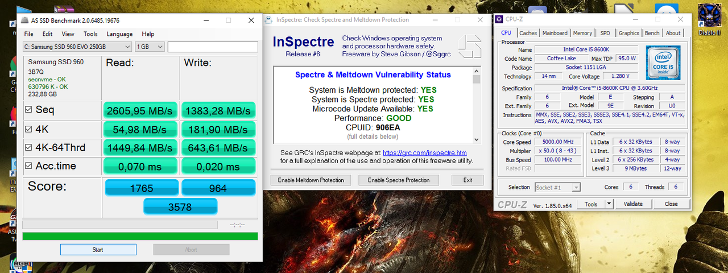Click the Start benchmark button
Screen dimensions: 728x273
coord(98,249)
